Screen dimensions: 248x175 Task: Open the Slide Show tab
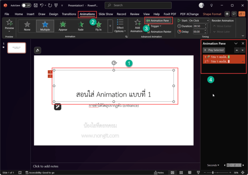pyautogui.click(x=106, y=14)
